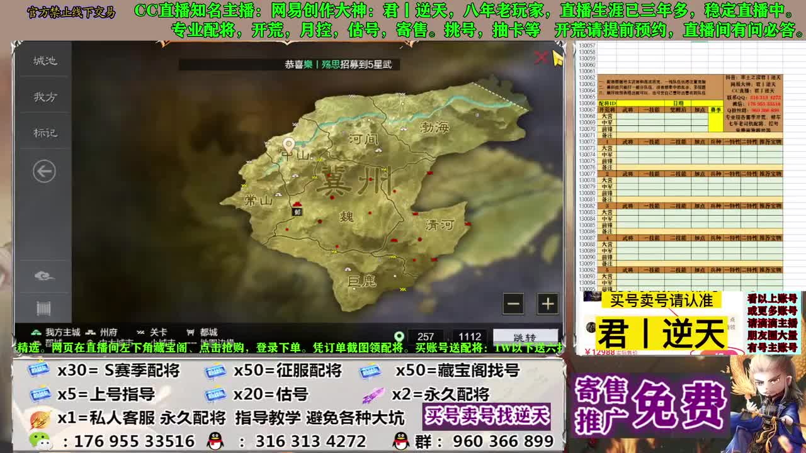
Task: Zoom out the map with minus button
Action: pos(513,304)
